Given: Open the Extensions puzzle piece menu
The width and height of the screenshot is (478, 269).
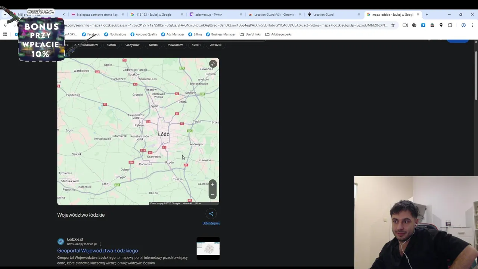Looking at the screenshot, I should (450, 25).
